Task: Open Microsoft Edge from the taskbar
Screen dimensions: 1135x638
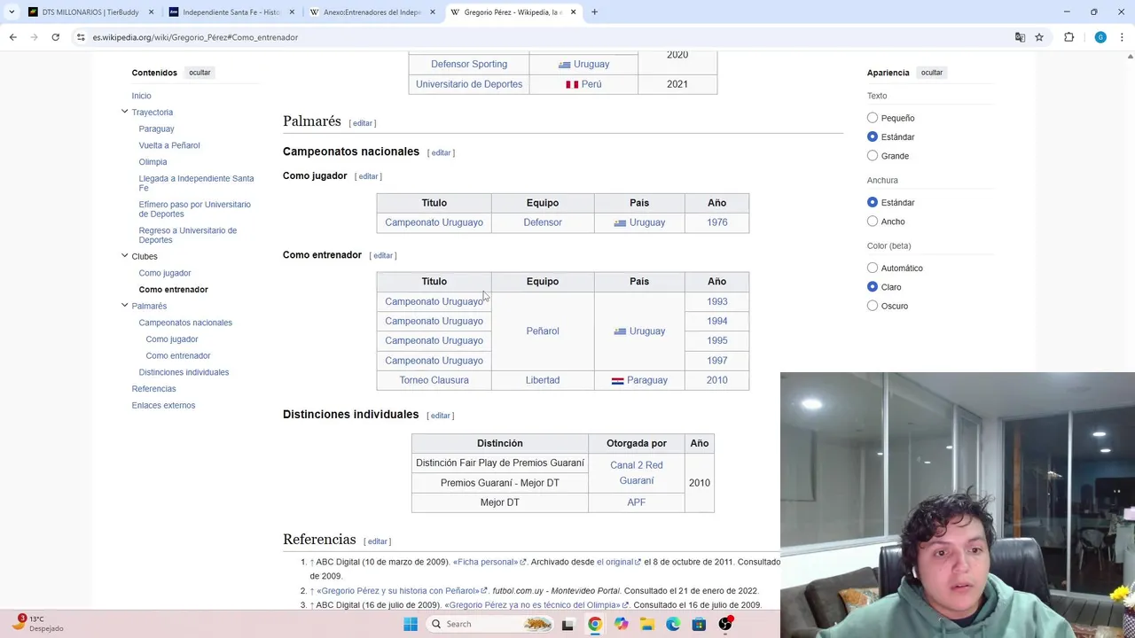Action: pyautogui.click(x=673, y=624)
